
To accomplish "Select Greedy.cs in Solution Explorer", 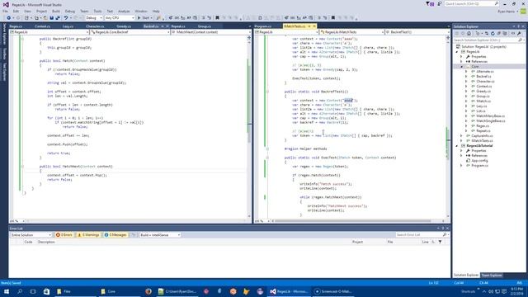I will coord(483,92).
